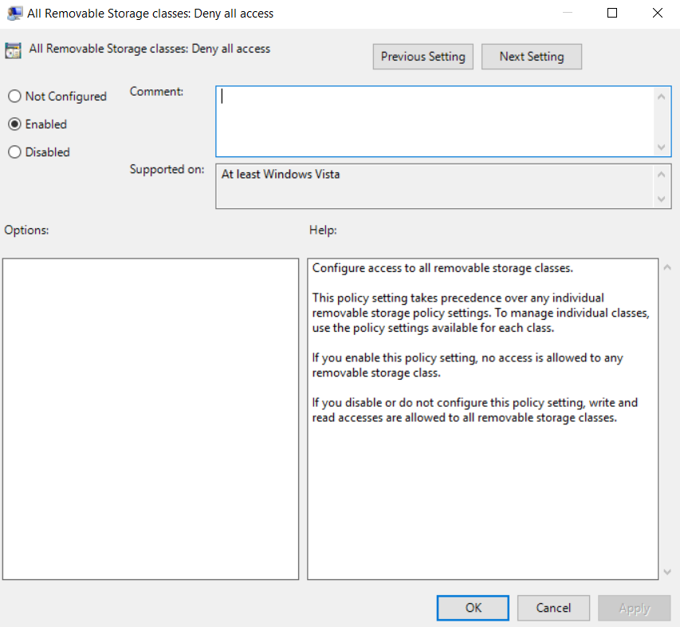Go to Previous Setting
680x627 pixels.
pyautogui.click(x=423, y=57)
